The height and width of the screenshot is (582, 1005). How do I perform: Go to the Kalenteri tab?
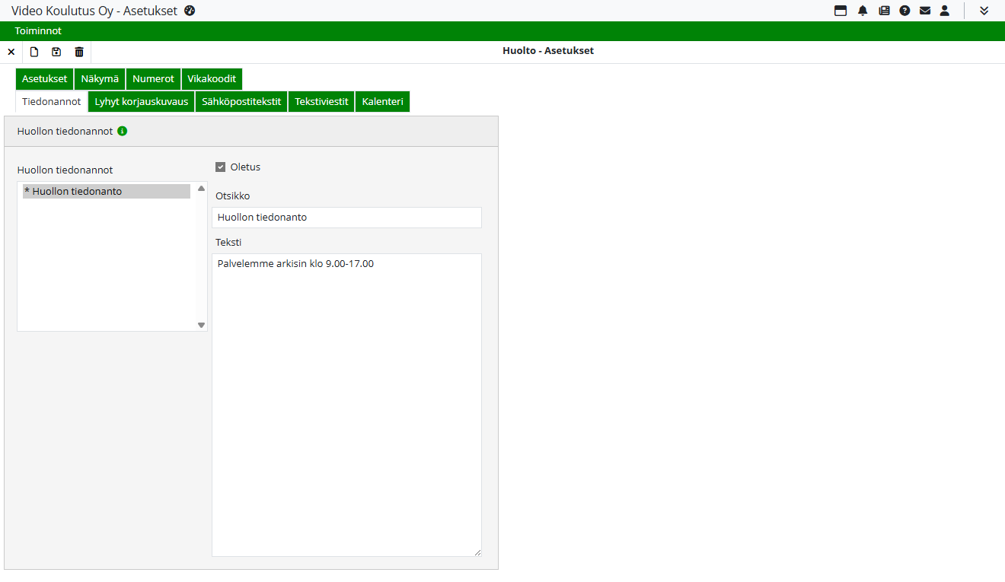point(382,102)
